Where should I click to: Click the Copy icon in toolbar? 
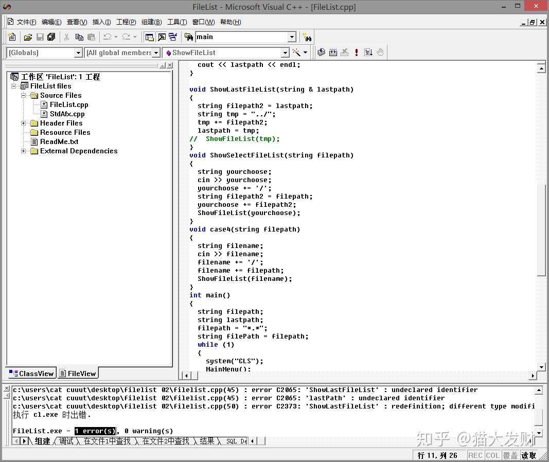coord(79,37)
